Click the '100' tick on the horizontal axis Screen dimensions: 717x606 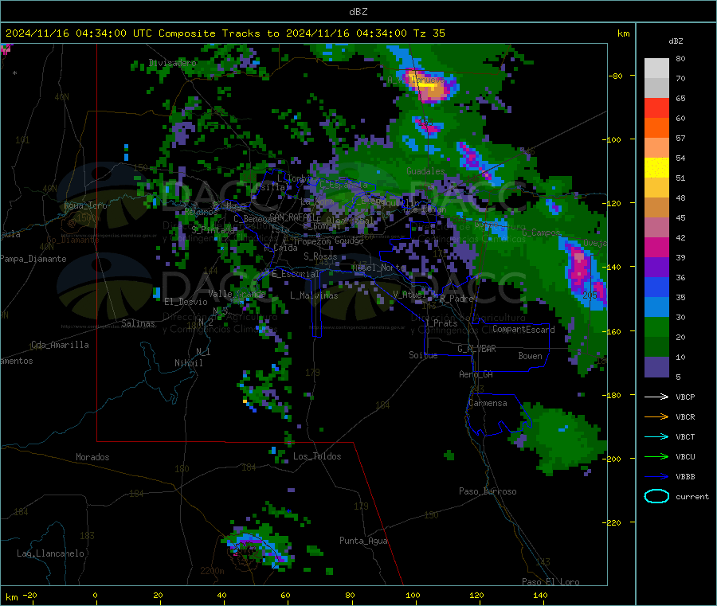coord(413,595)
